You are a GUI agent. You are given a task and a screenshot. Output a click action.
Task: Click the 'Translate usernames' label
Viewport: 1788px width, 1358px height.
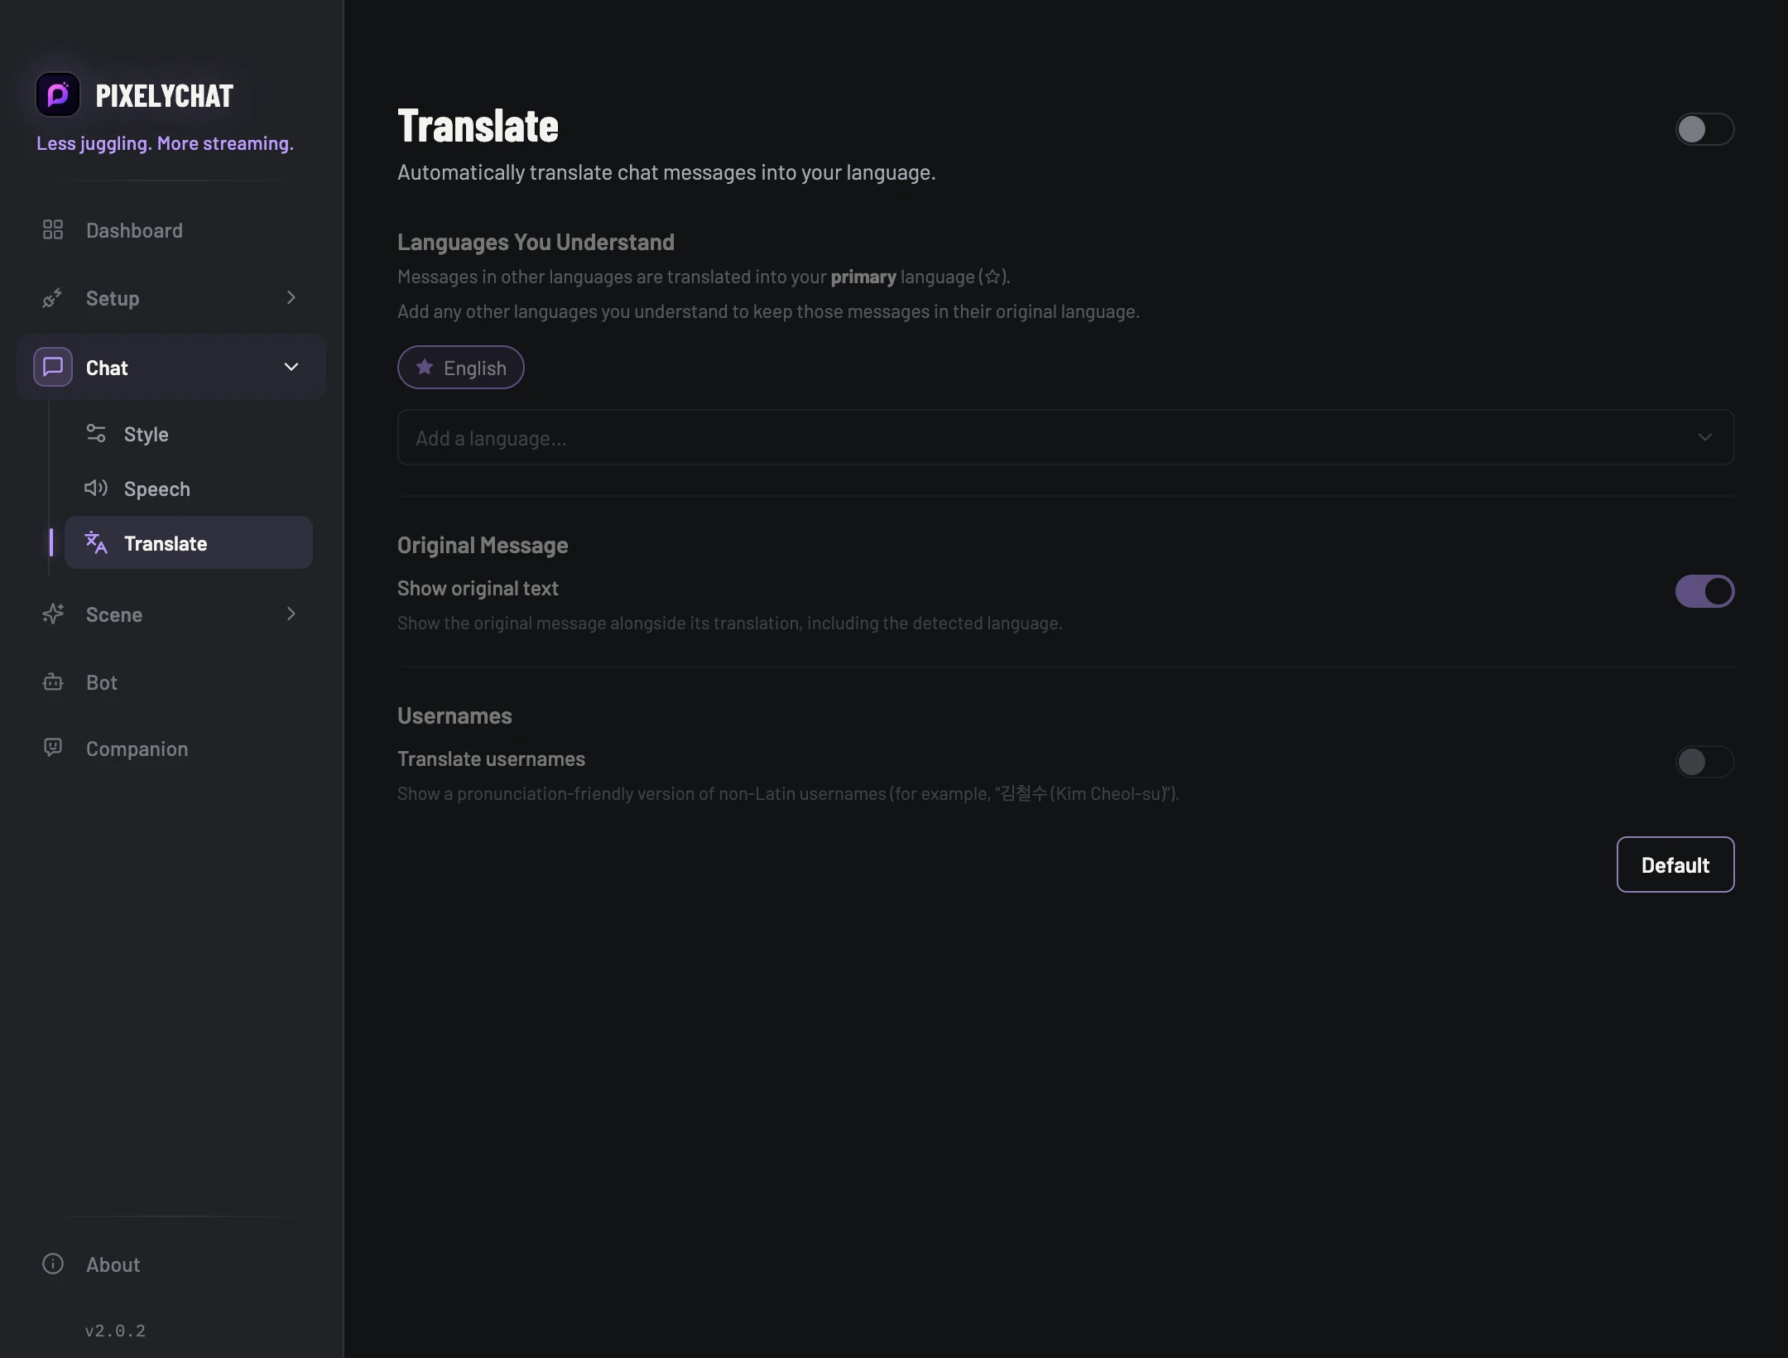pyautogui.click(x=491, y=758)
